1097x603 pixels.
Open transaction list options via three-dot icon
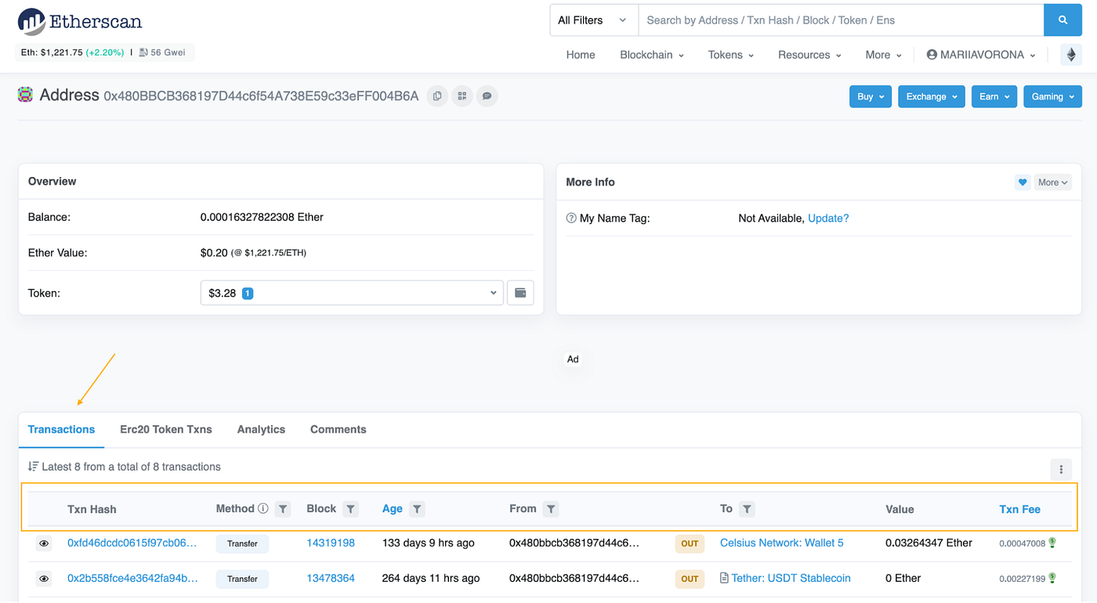pos(1061,469)
